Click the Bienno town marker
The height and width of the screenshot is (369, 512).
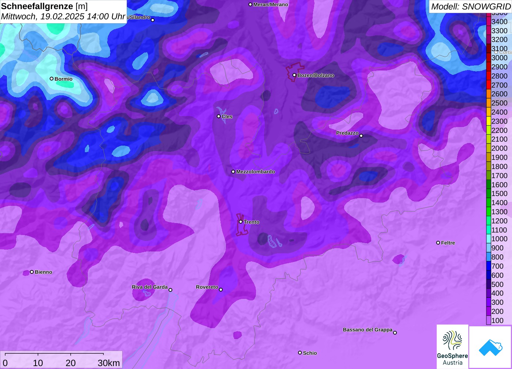coord(32,272)
